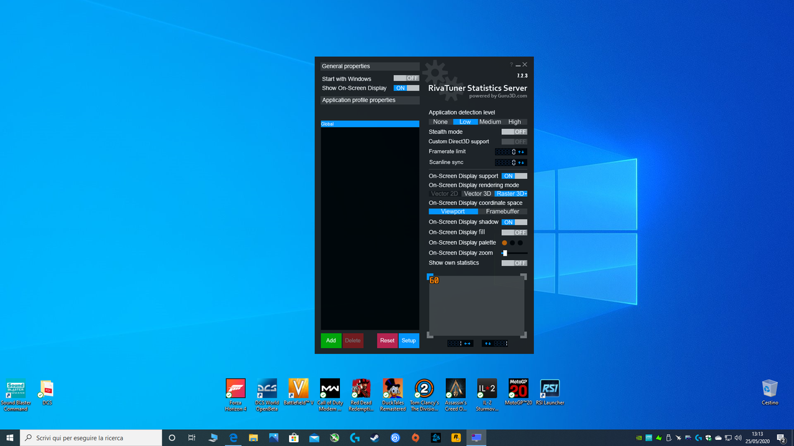Open Assassin's Creed desktop shortcut
Screen dimensions: 794x446
click(455, 395)
